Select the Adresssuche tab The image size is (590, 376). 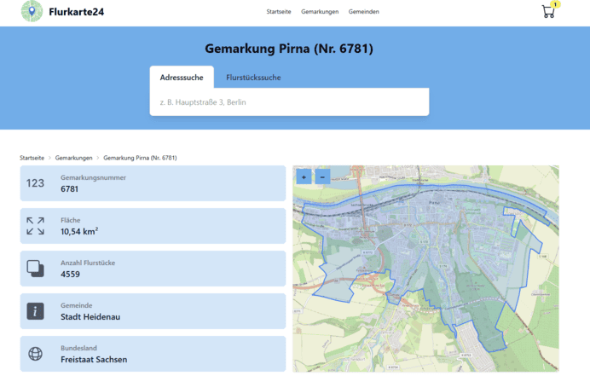[x=182, y=77]
